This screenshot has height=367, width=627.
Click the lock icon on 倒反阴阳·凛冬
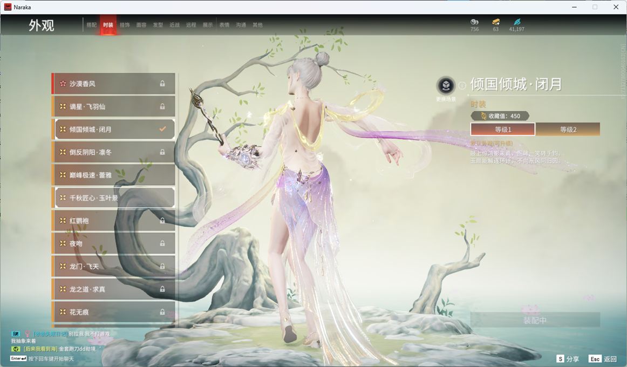coord(162,152)
